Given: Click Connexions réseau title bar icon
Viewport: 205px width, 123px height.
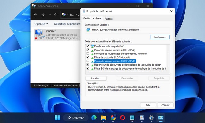Looking at the screenshot, I should click(x=34, y=6).
